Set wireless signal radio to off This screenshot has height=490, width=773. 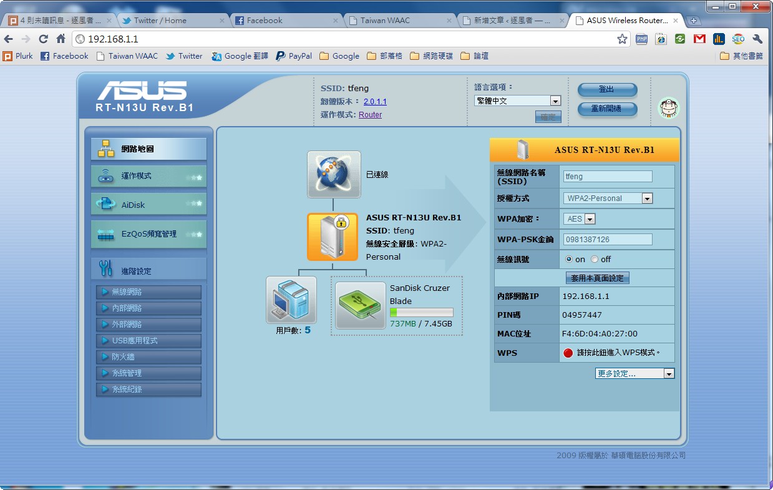595,259
